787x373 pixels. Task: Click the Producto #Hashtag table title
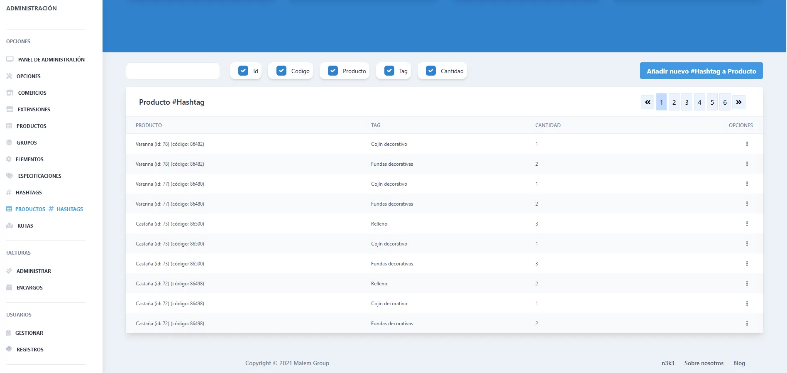pos(171,102)
